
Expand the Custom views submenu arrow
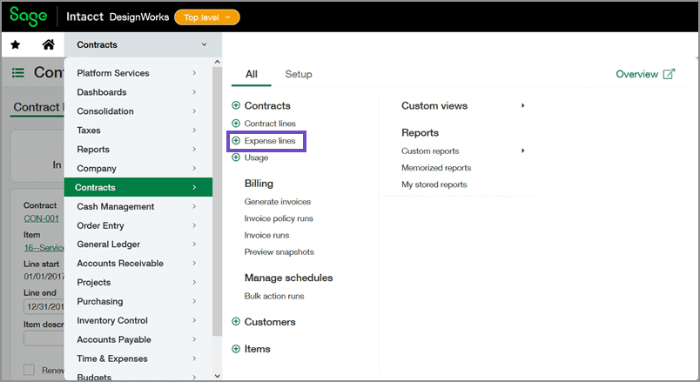click(522, 106)
